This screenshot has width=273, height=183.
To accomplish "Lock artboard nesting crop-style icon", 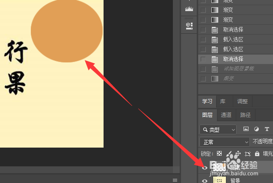I will pos(248,154).
